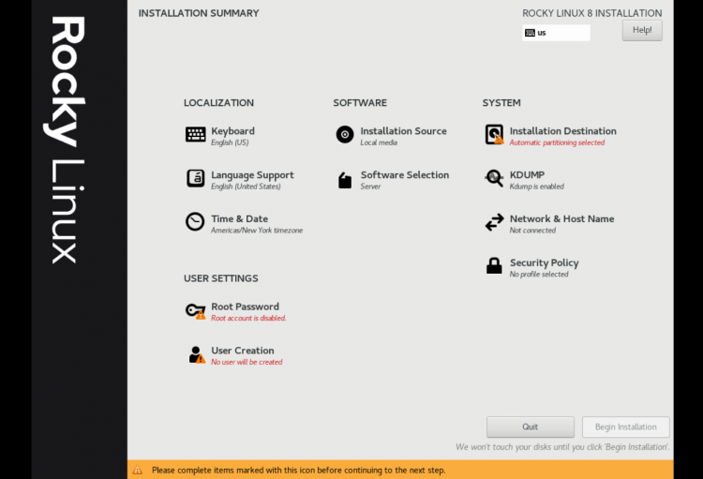Screen dimensions: 703x479
Task: Click the Keyboard layout icon
Action: [x=196, y=135]
